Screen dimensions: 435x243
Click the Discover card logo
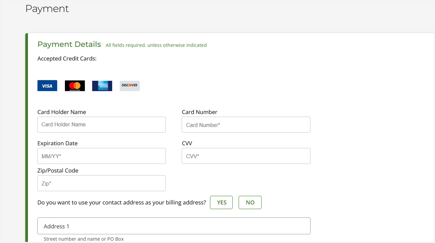(x=130, y=85)
